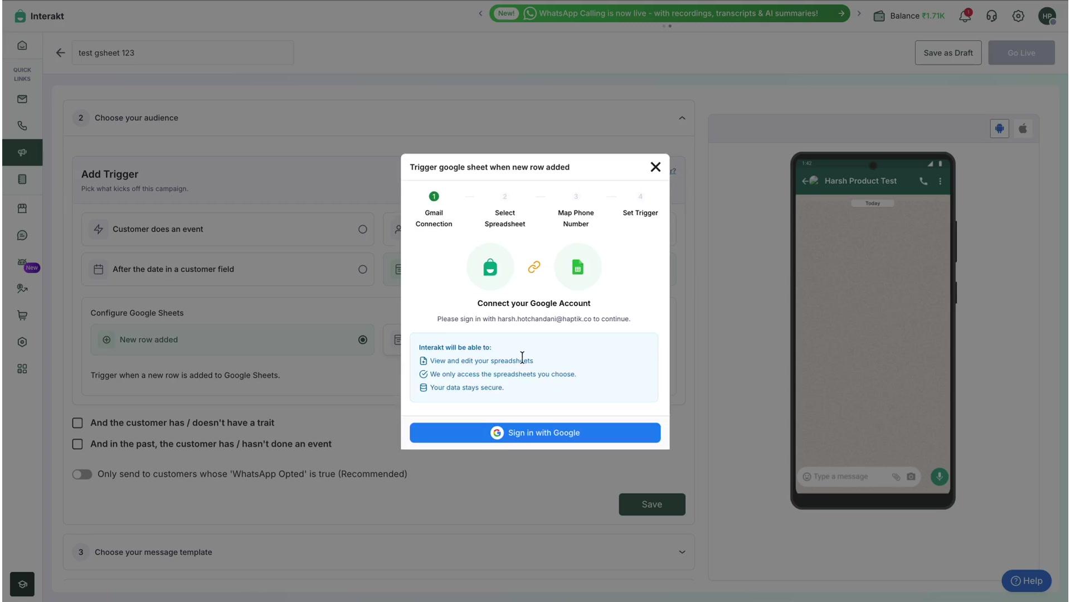The width and height of the screenshot is (1070, 602).
Task: Switch preview to Apple device
Action: click(x=1023, y=129)
